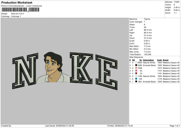Click the Code column header
The height and width of the screenshot is (128, 181).
click(159, 60)
